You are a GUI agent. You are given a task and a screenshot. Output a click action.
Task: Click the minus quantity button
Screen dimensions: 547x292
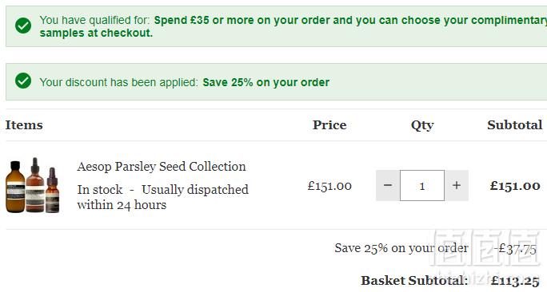[388, 186]
